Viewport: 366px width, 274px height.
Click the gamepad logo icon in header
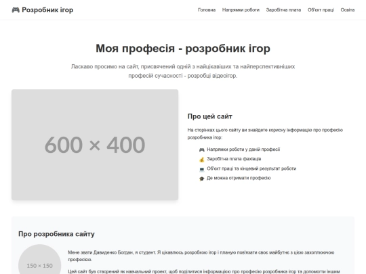click(16, 10)
